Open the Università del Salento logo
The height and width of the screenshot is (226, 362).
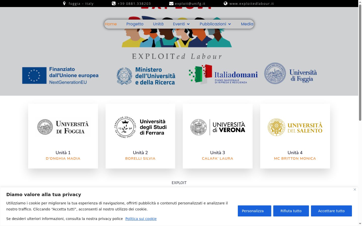[x=295, y=127]
